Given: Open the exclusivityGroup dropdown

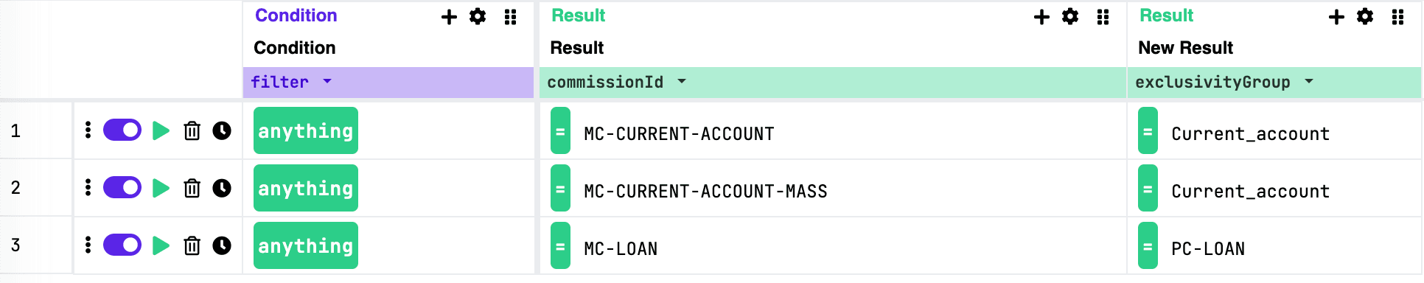Looking at the screenshot, I should 1309,82.
